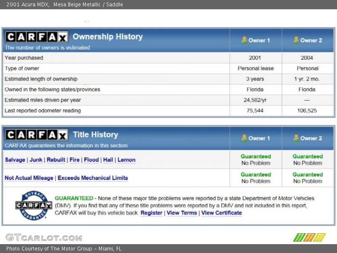This screenshot has height=253, width=337.
Task: Open the View Certificate link
Action: coord(222,213)
